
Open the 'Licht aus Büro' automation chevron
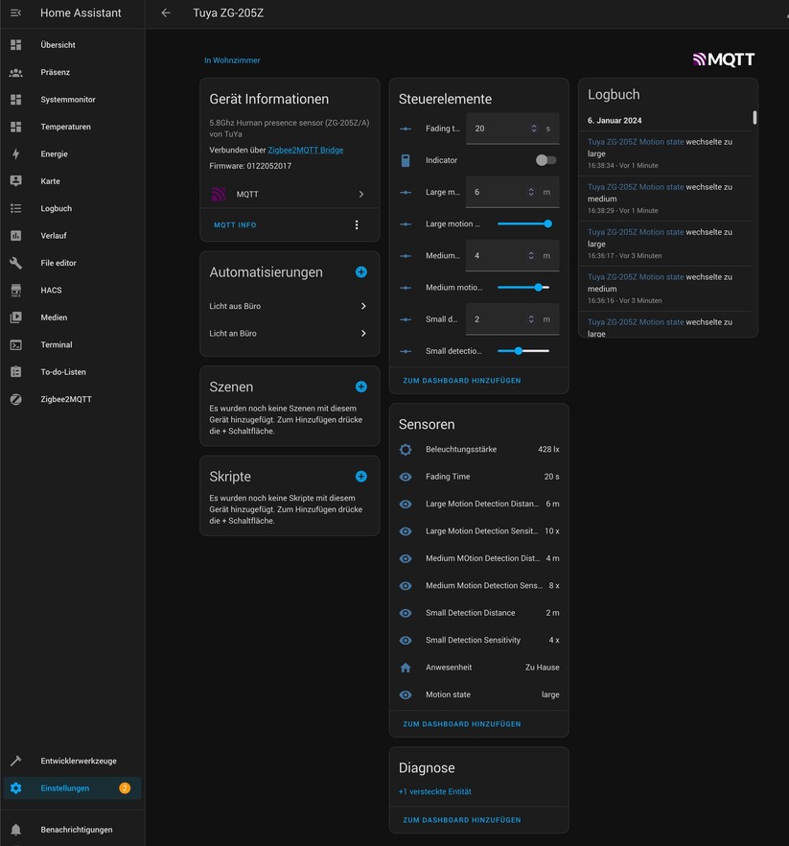tap(362, 307)
